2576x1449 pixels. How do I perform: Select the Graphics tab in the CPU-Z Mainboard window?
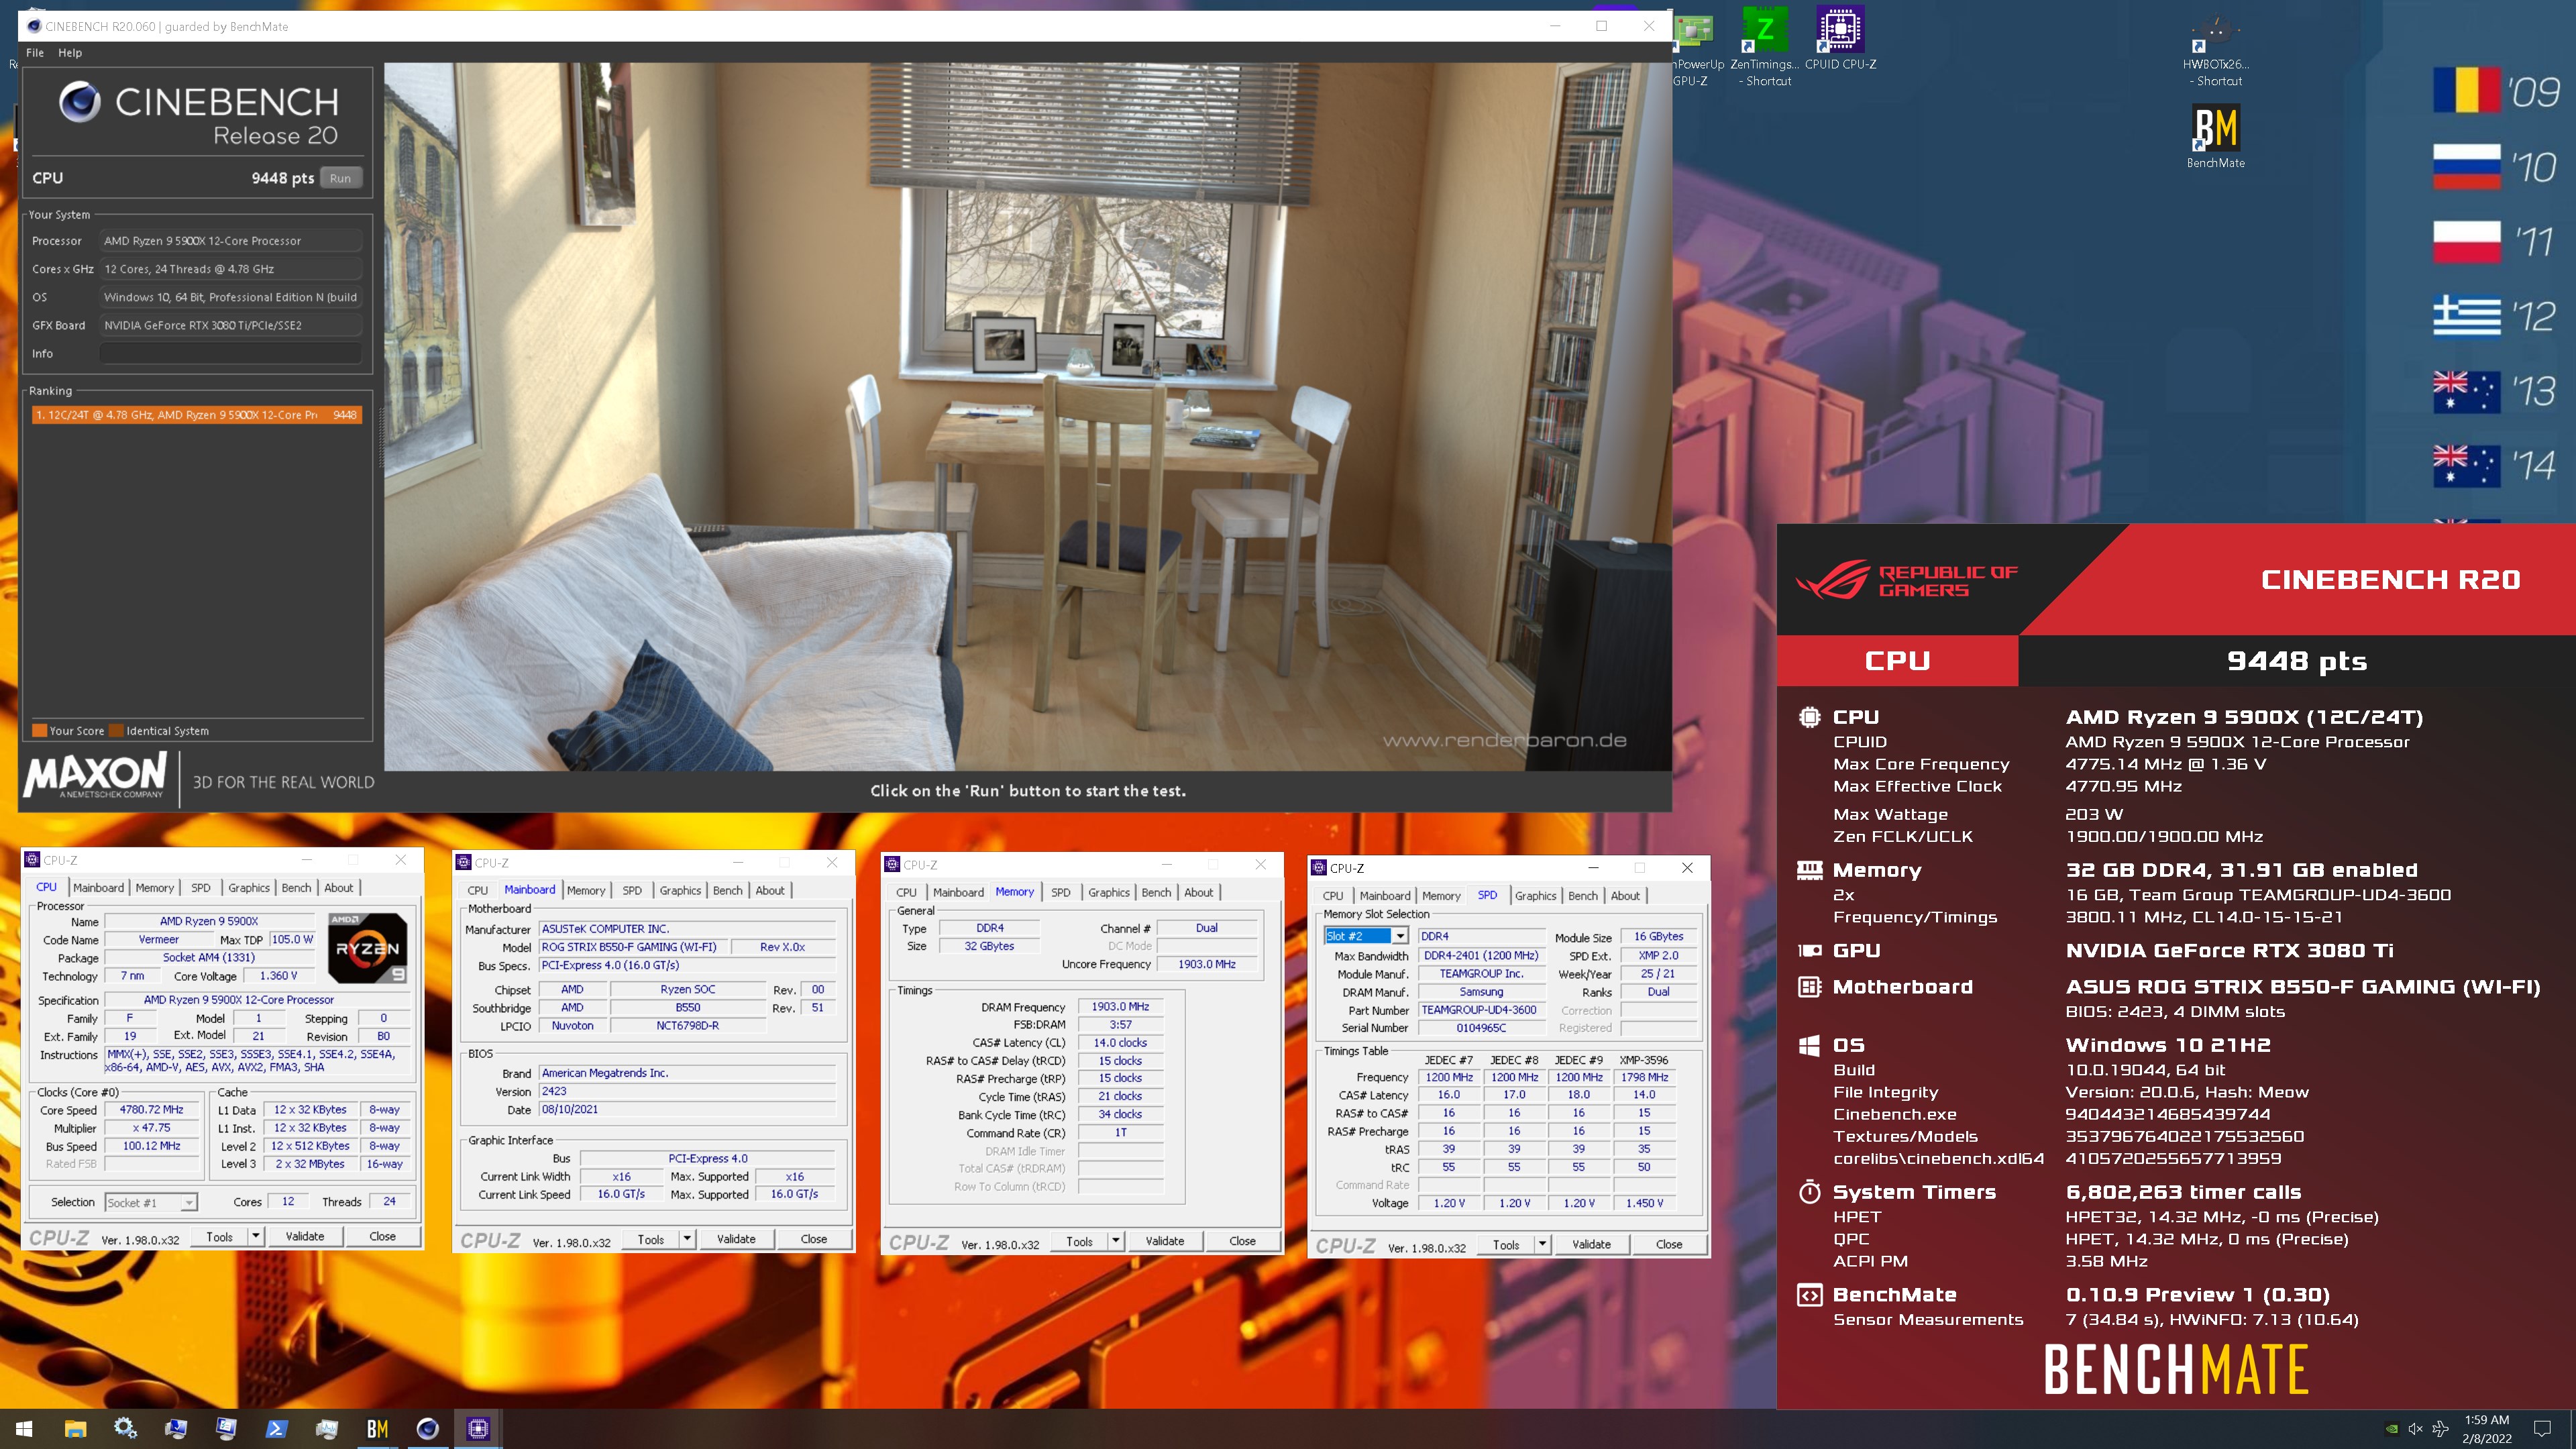[x=680, y=890]
